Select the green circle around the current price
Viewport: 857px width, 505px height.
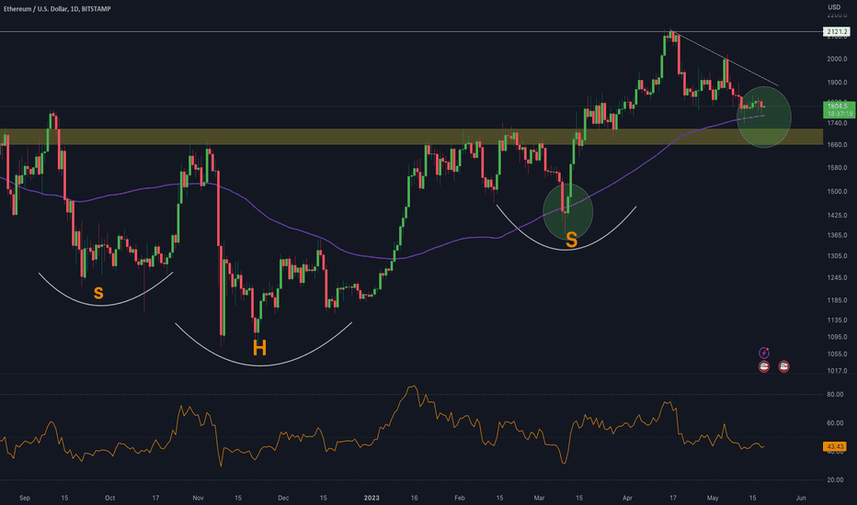click(763, 117)
